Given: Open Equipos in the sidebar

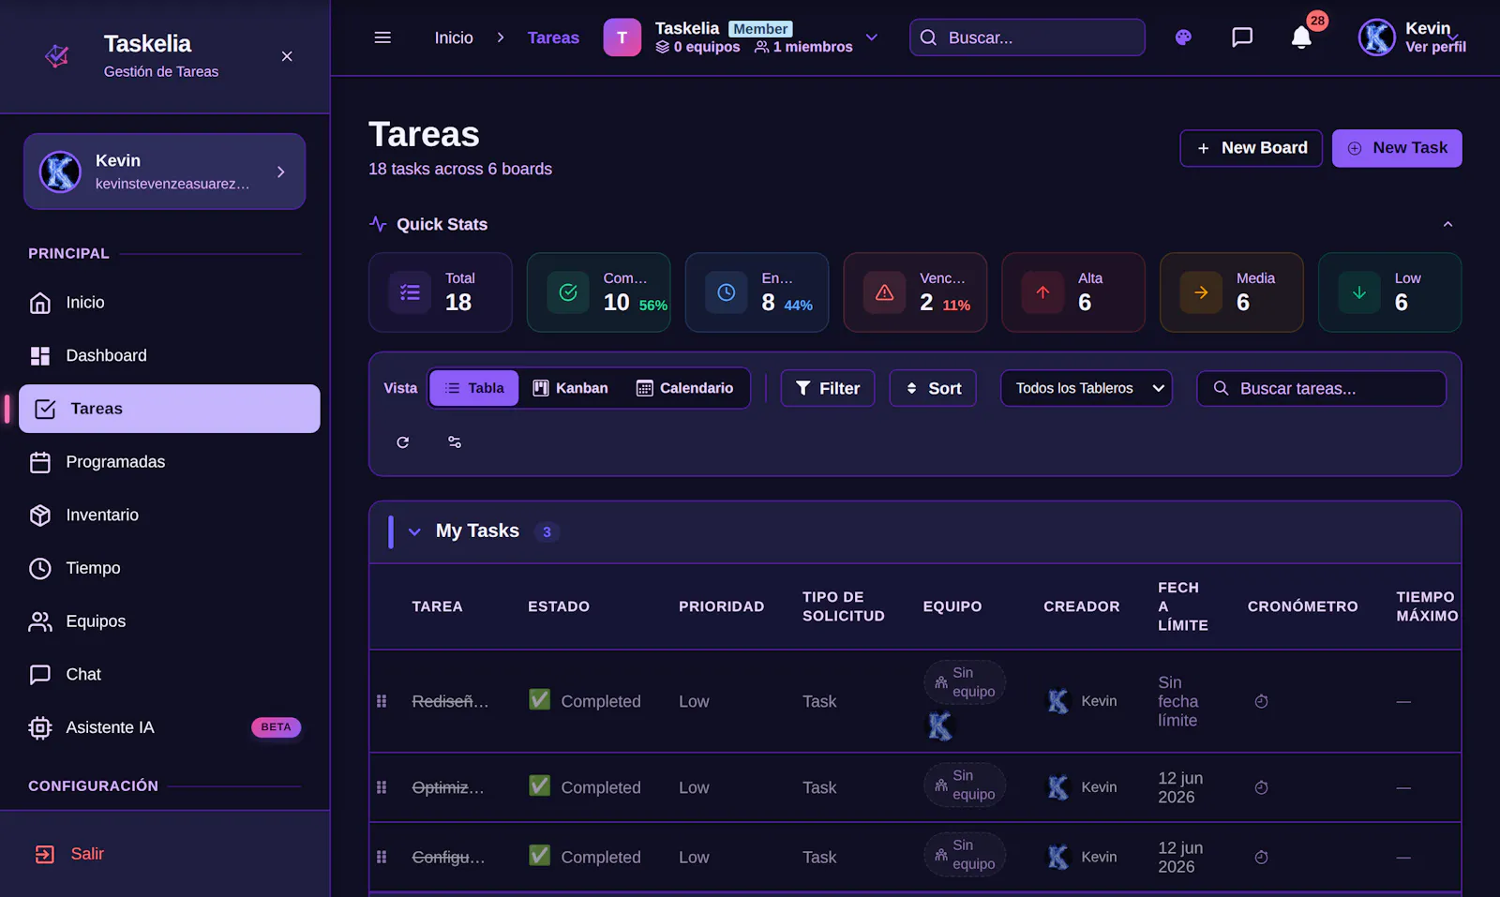Looking at the screenshot, I should click(169, 621).
